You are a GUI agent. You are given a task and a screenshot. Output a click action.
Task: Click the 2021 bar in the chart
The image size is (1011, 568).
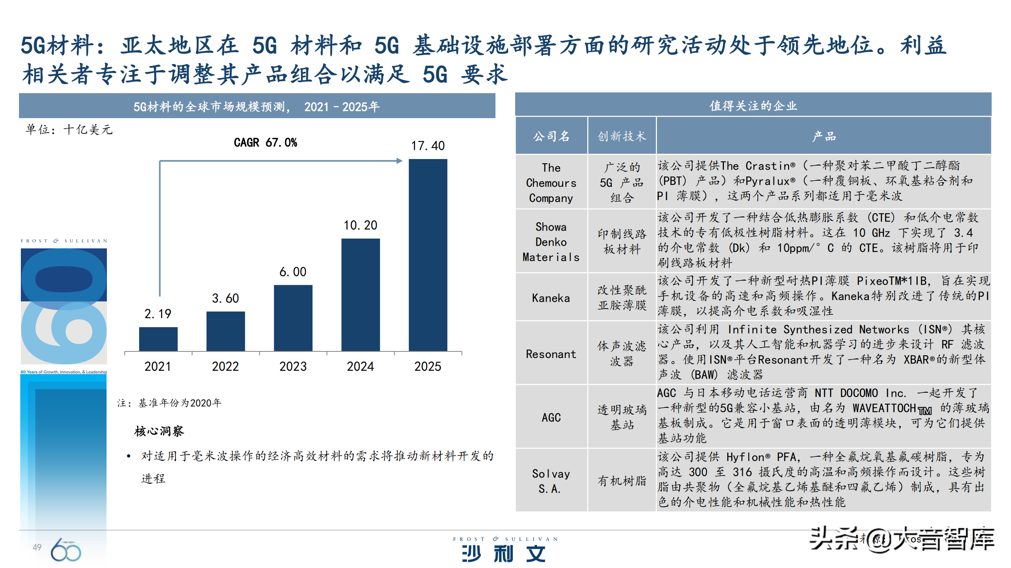click(x=158, y=339)
